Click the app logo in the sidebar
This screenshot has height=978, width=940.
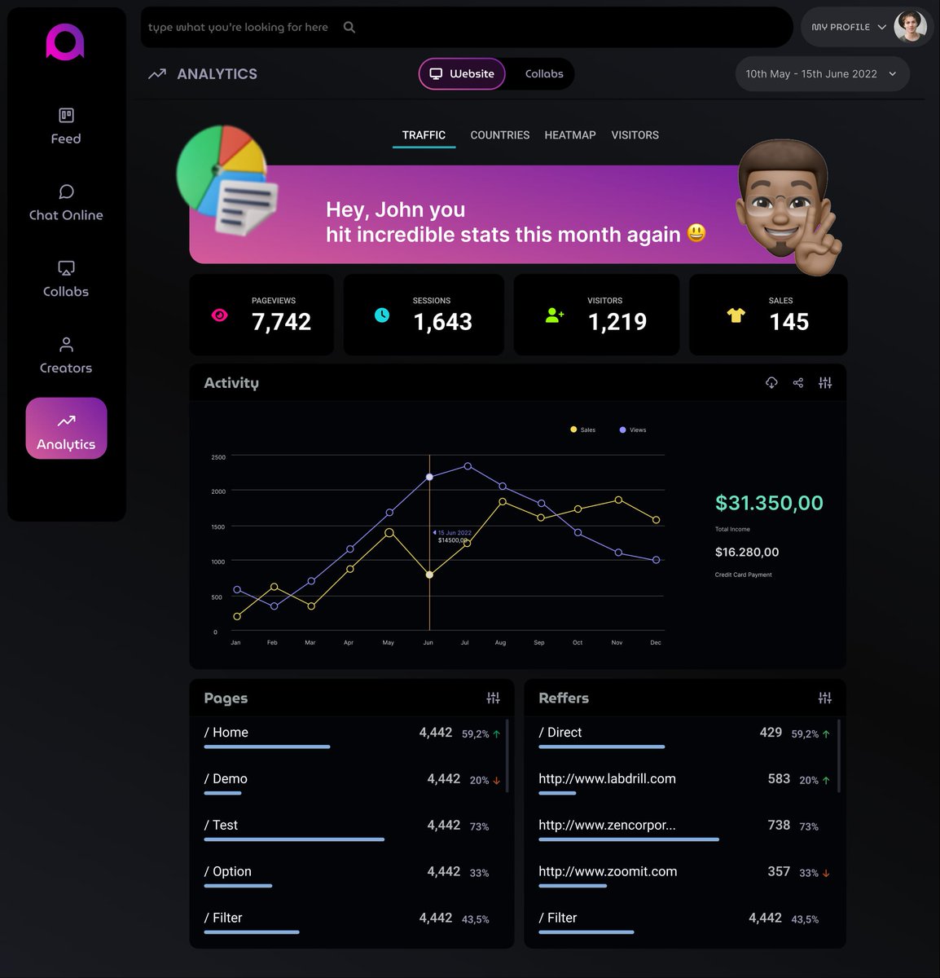point(65,42)
